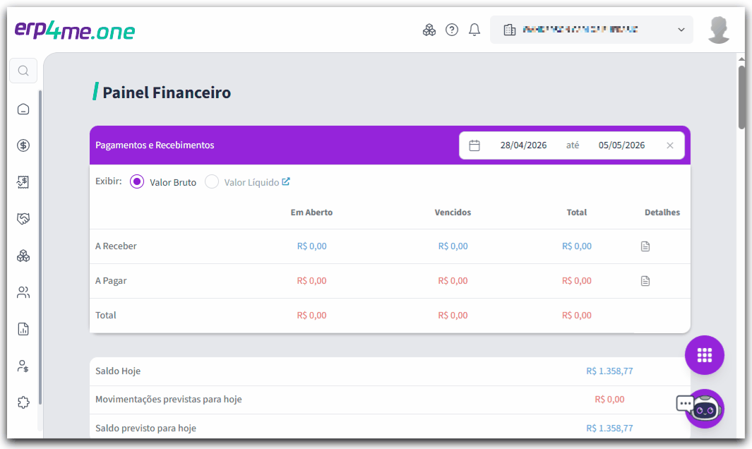Click the Saldo previsto para hoje value

click(609, 428)
